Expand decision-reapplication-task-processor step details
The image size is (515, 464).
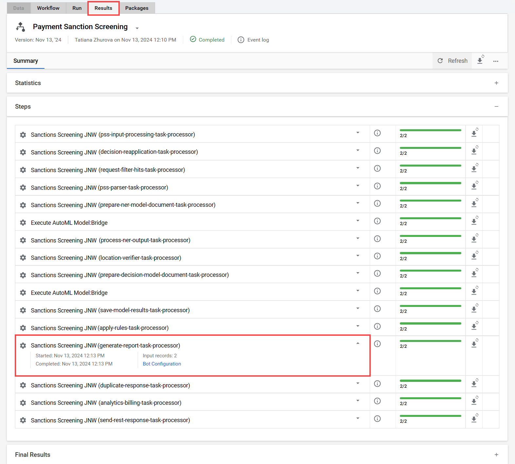(x=358, y=150)
